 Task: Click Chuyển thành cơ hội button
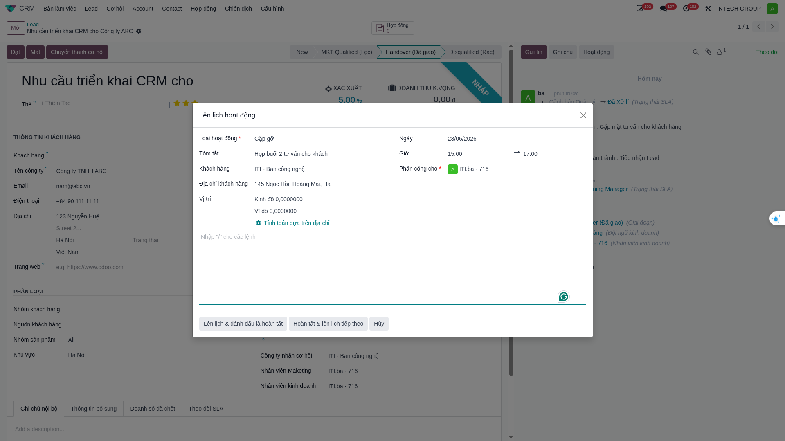coord(77,52)
